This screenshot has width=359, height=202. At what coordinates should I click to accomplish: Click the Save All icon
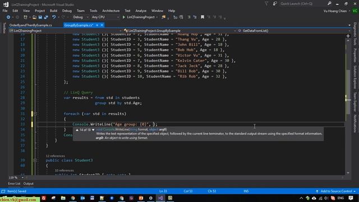pos(46,17)
